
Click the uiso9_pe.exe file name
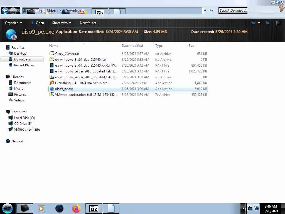[x=64, y=89]
